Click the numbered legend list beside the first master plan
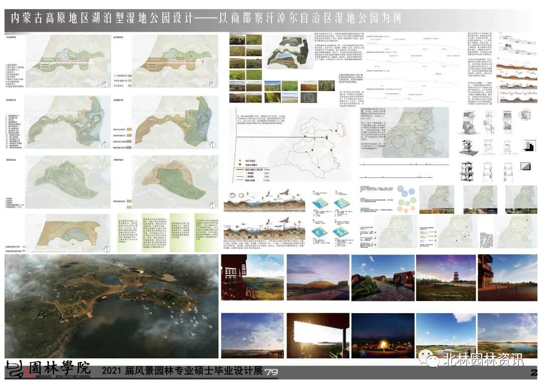 [15, 75]
